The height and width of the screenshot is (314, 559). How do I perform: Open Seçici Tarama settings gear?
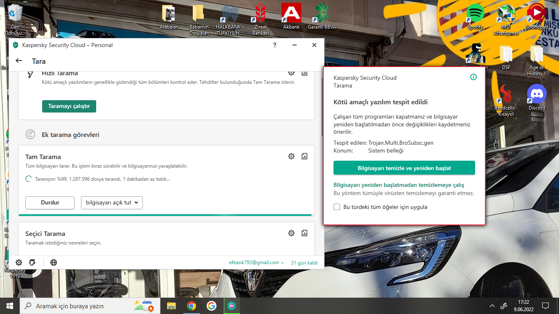coord(291,233)
